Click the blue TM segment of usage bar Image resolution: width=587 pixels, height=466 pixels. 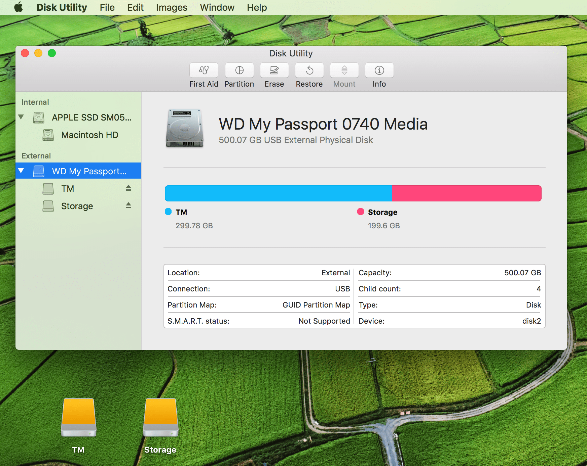[279, 193]
